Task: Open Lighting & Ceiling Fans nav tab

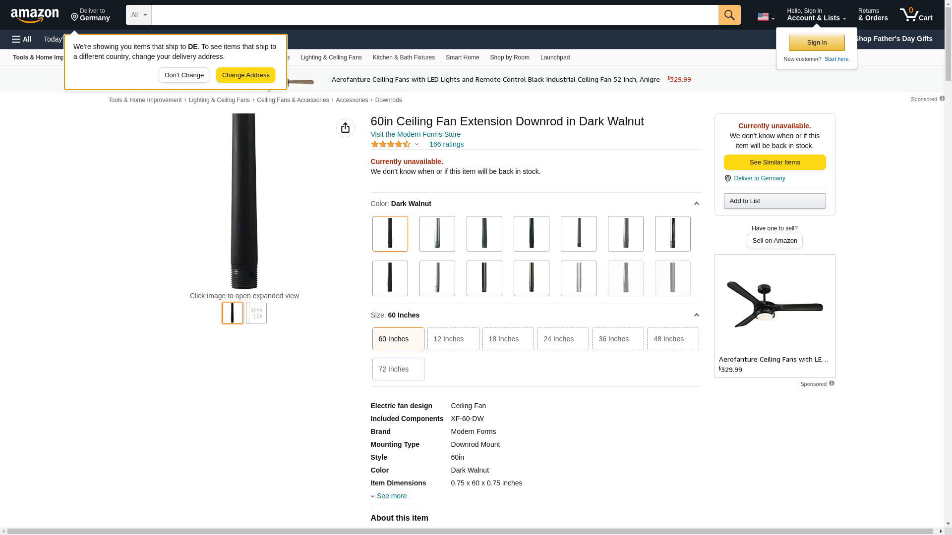Action: coord(331,57)
